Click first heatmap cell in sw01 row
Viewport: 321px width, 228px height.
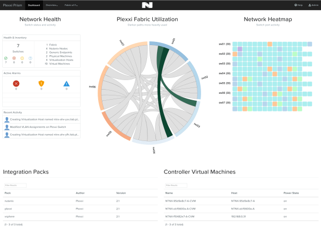[x=235, y=44]
